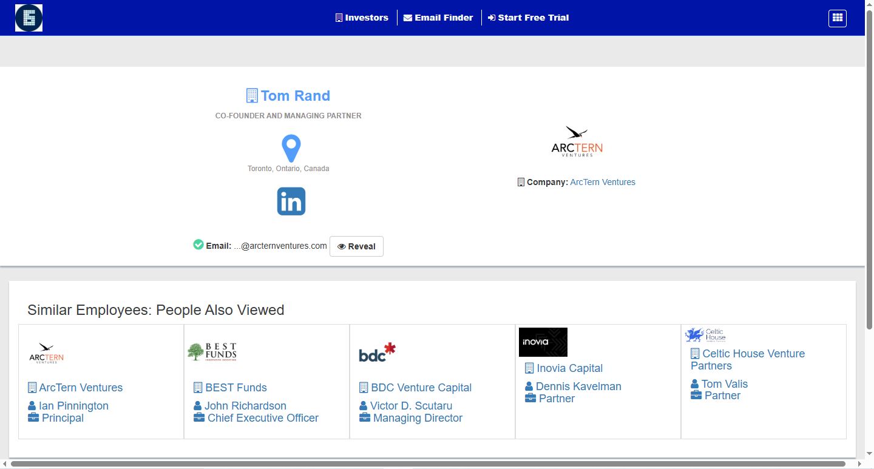Click the masked '...@arcternventures.com' email text
874x469 pixels.
coord(280,246)
